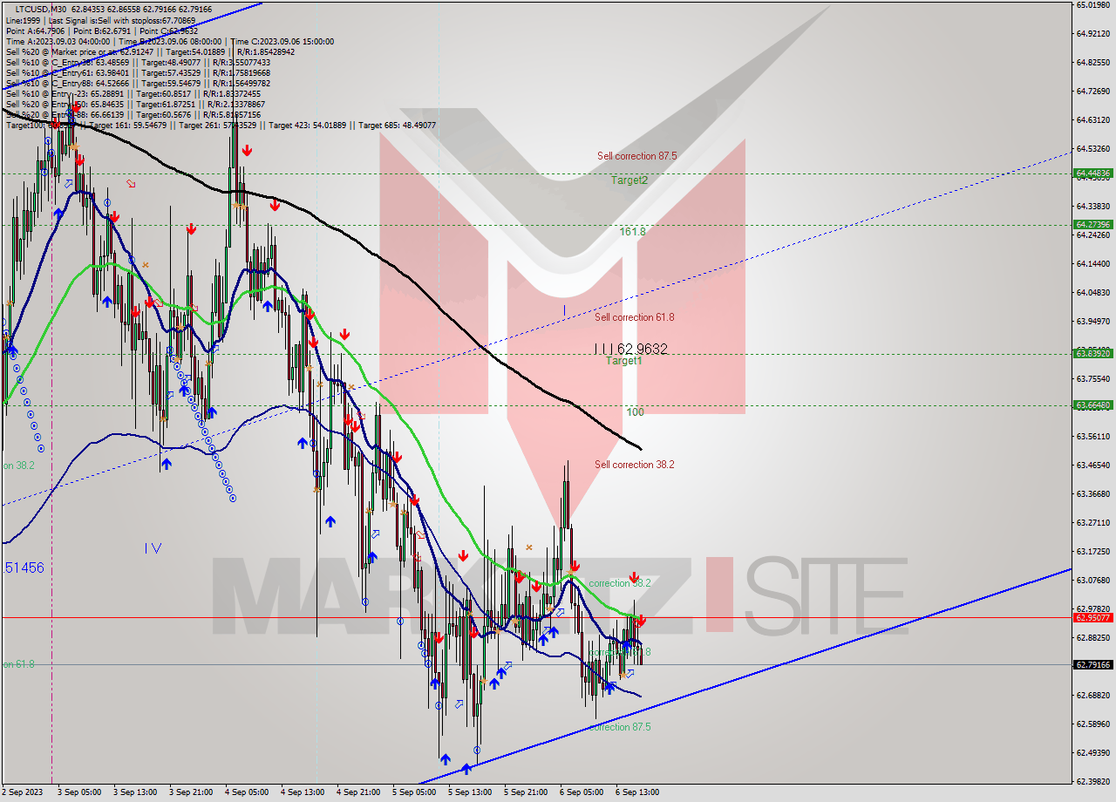
Task: Select the blue '.51456' value label
Action: [24, 568]
